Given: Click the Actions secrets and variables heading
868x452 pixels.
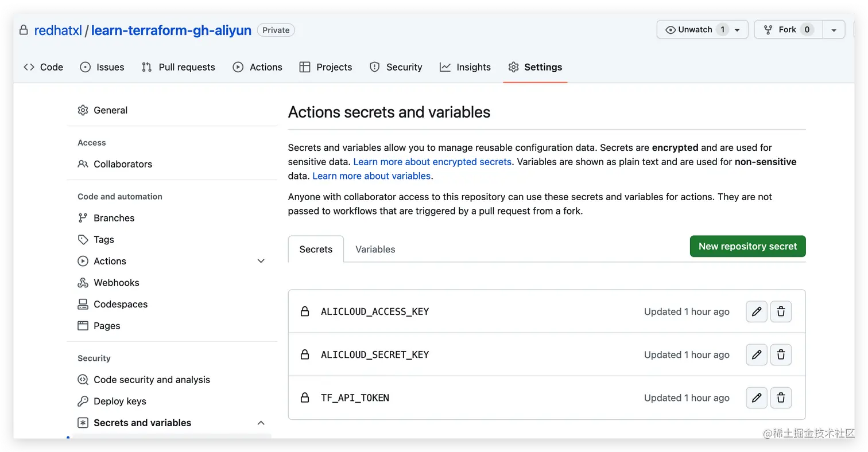Looking at the screenshot, I should pos(389,112).
